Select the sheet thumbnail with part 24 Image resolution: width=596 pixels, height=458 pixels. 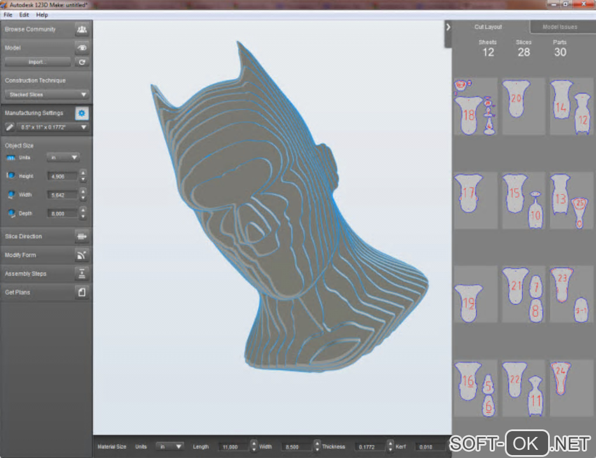pyautogui.click(x=571, y=388)
